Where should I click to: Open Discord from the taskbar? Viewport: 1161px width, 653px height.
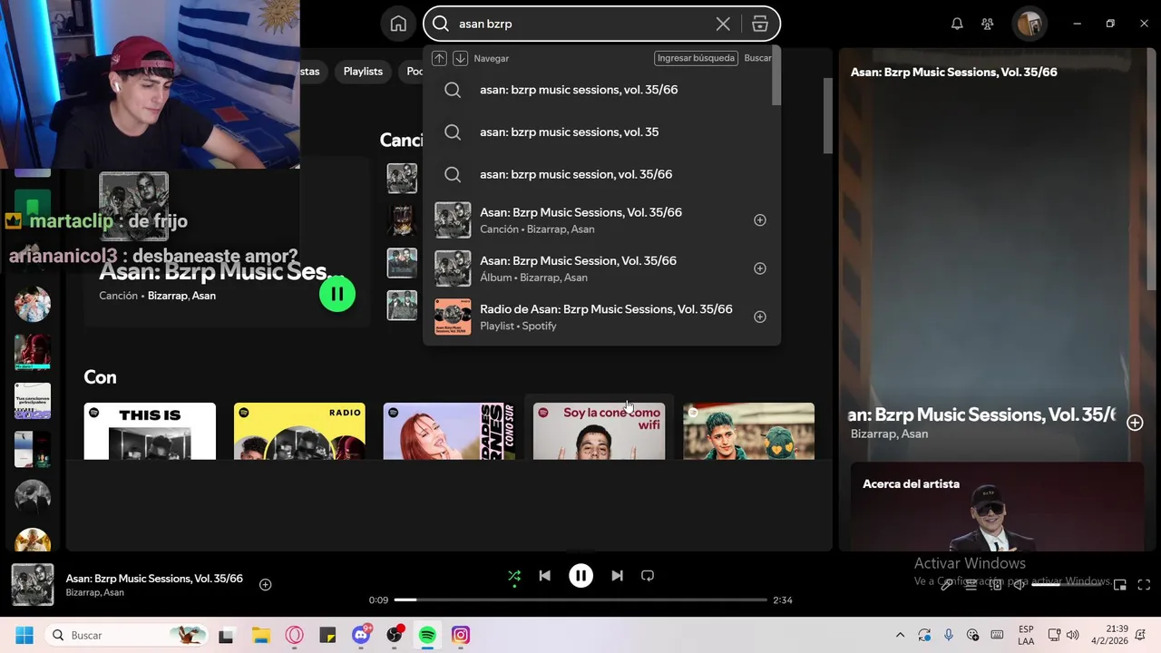click(x=362, y=635)
